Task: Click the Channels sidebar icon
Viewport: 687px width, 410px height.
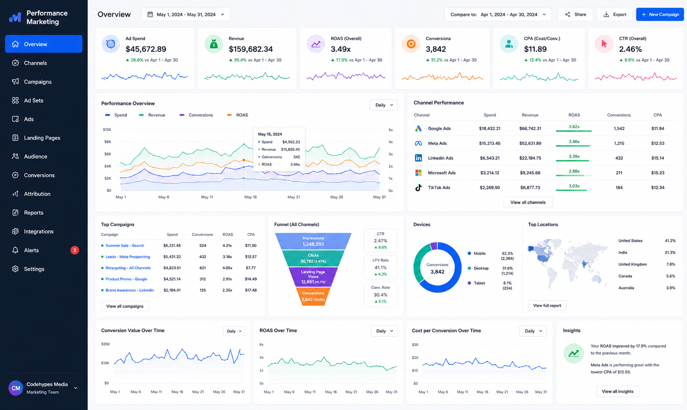Action: click(x=15, y=63)
